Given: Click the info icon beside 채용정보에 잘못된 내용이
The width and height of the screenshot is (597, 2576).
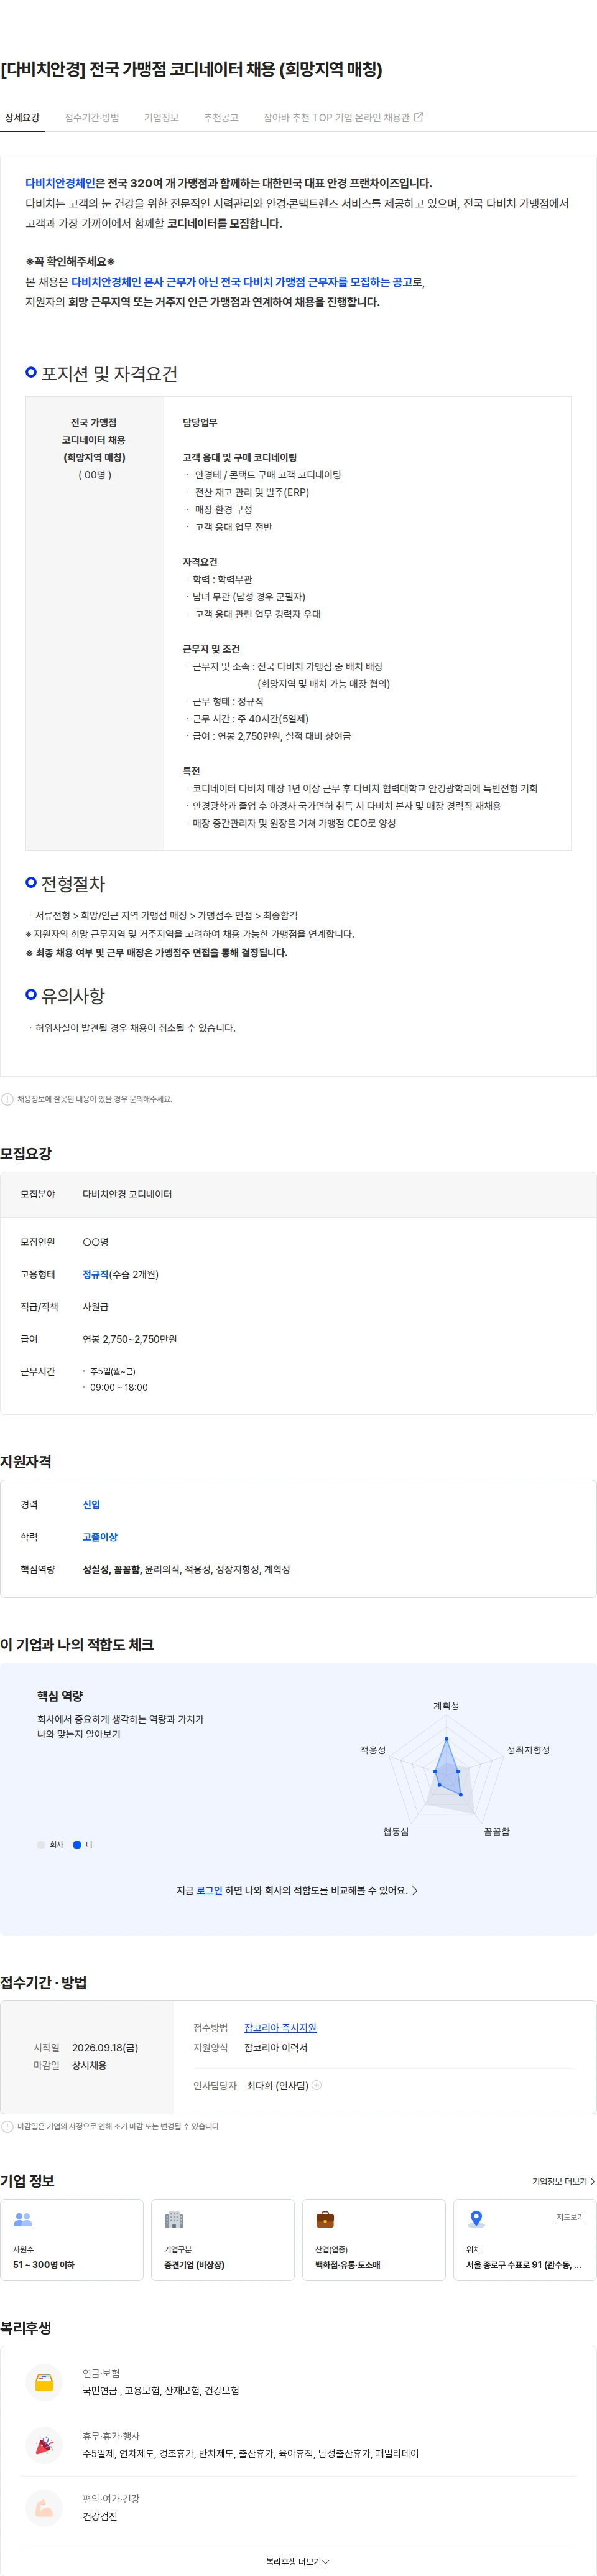Looking at the screenshot, I should [x=7, y=1099].
